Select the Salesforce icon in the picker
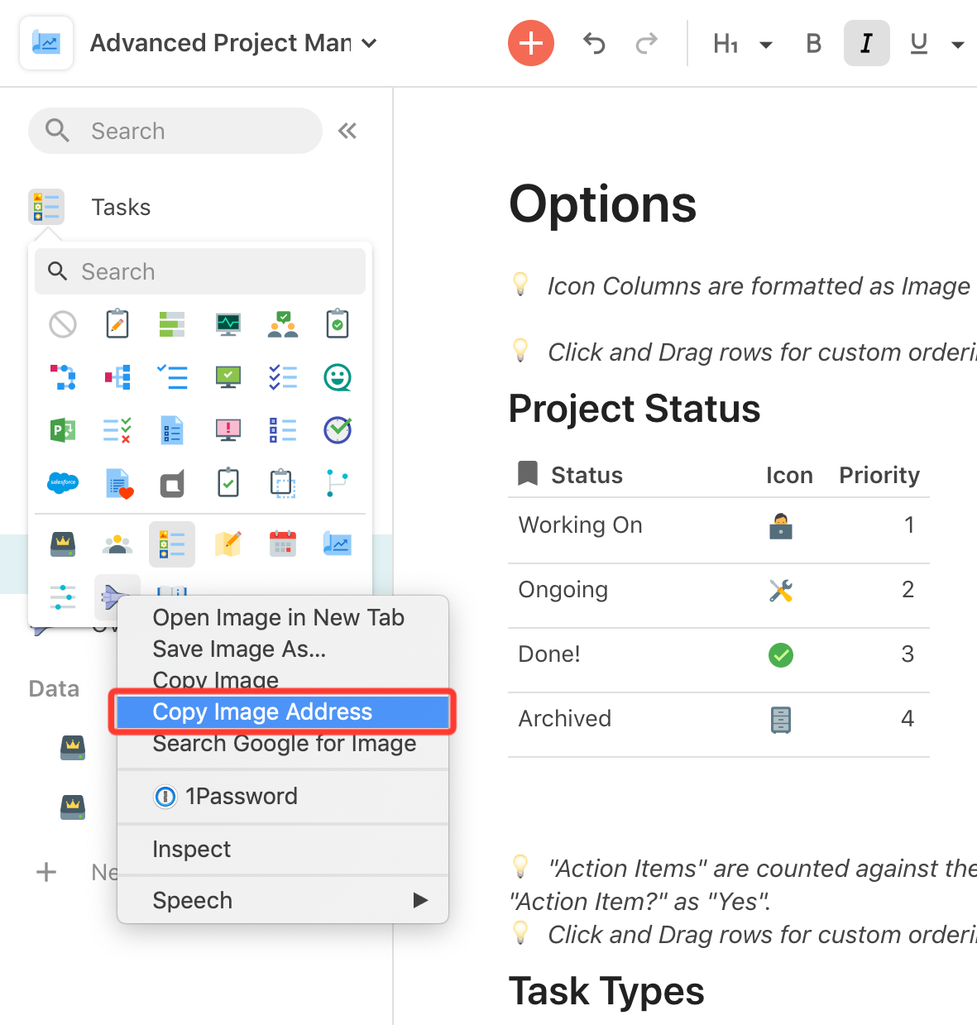The height and width of the screenshot is (1025, 977). pos(63,483)
